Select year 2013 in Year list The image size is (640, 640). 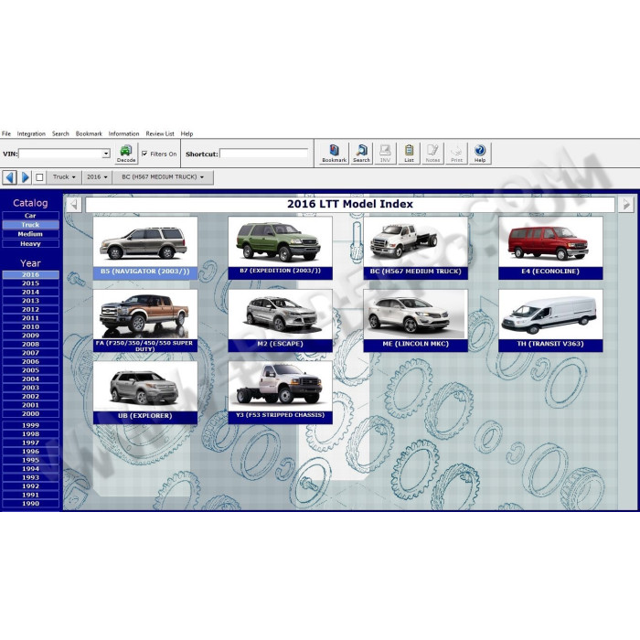coord(30,301)
